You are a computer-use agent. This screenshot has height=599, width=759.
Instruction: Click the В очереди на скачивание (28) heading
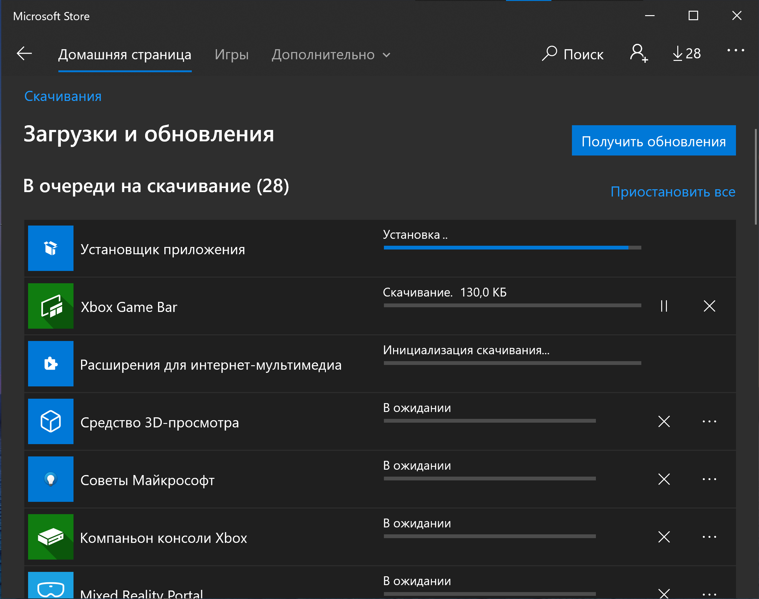click(x=156, y=186)
